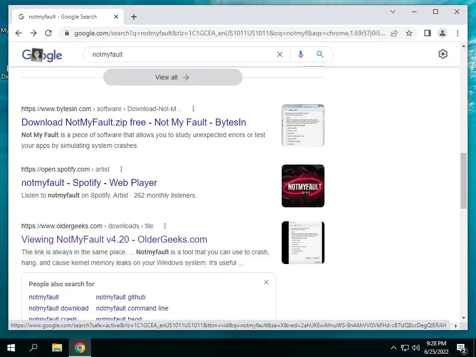Open Download NotMyFault.zip free - BytesIn link
The height and width of the screenshot is (357, 476).
coord(133,122)
